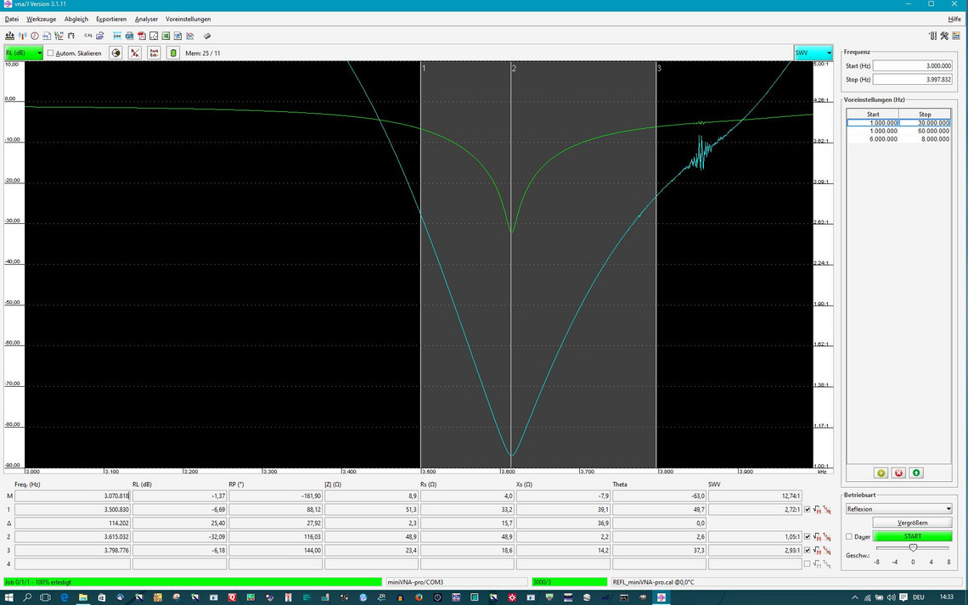Toggle the Dauer continuous scan checkbox

tap(849, 536)
